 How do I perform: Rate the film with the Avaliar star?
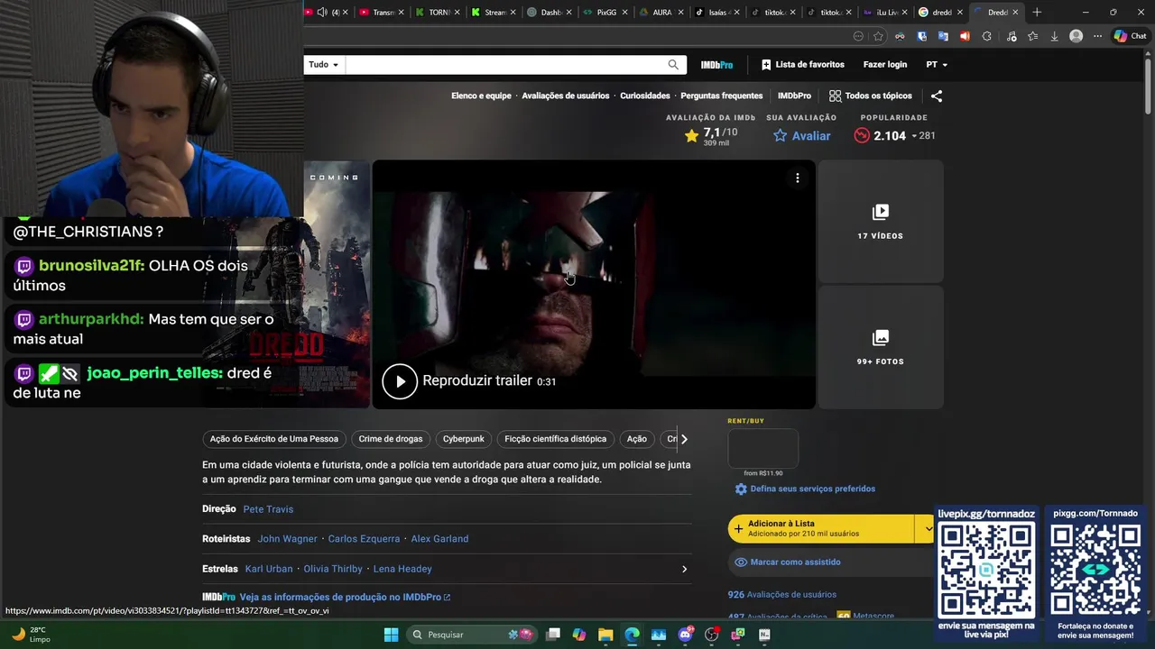click(802, 136)
